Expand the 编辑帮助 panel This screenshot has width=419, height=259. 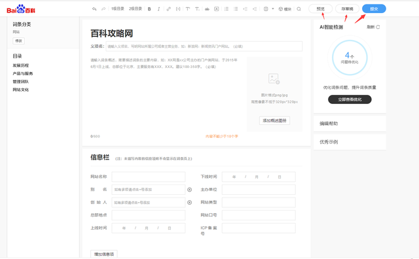point(350,124)
